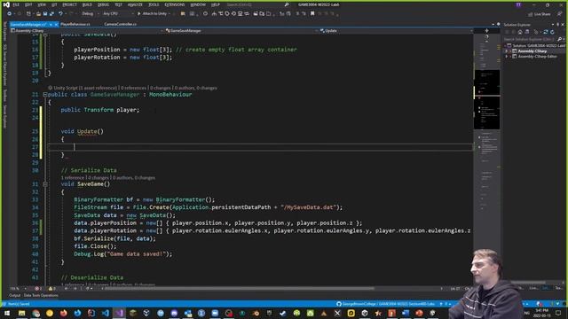Select the Assembly-CSharp project item
The image size is (568, 319).
(532, 51)
